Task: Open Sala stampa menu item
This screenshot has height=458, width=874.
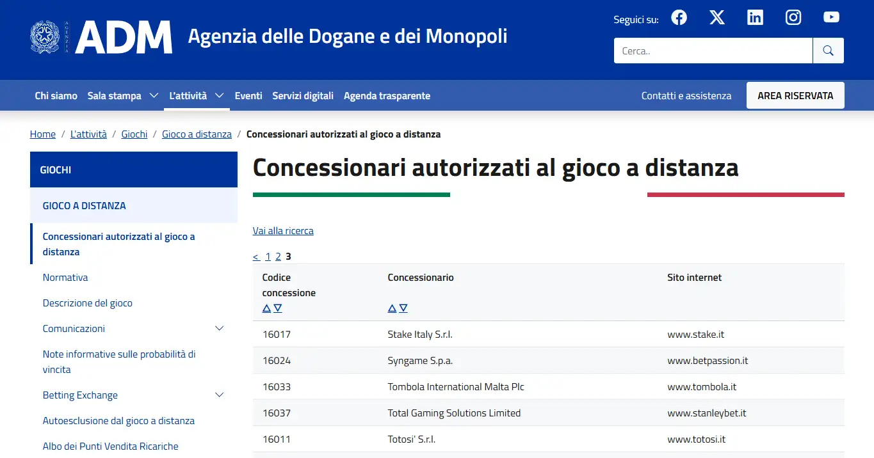Action: 115,96
